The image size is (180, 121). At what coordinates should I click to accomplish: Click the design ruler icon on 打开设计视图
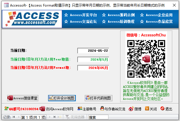coord(51,98)
